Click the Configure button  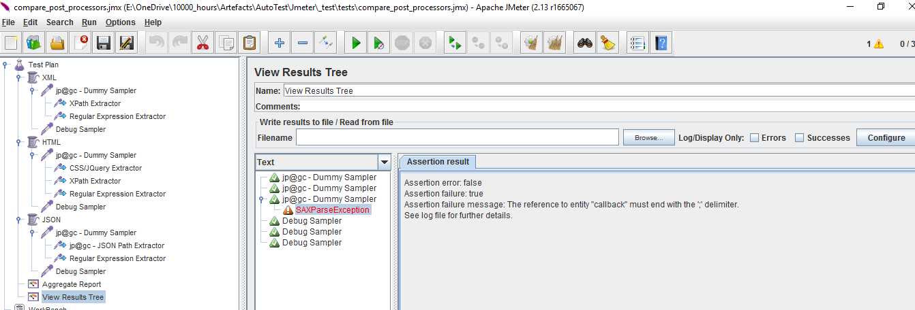(886, 137)
